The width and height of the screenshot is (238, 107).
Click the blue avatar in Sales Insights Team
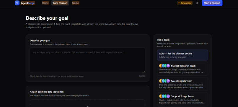[163, 81]
